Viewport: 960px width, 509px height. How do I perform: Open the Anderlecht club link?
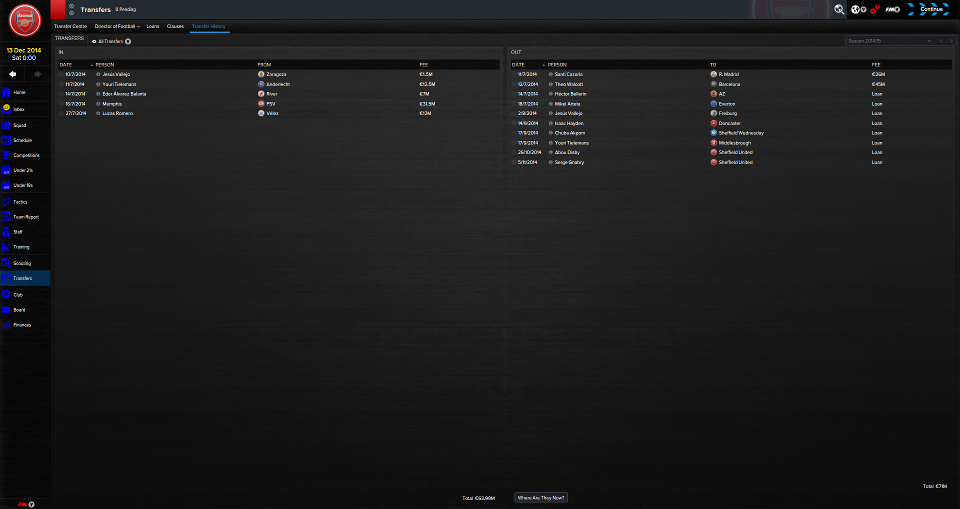pos(278,84)
